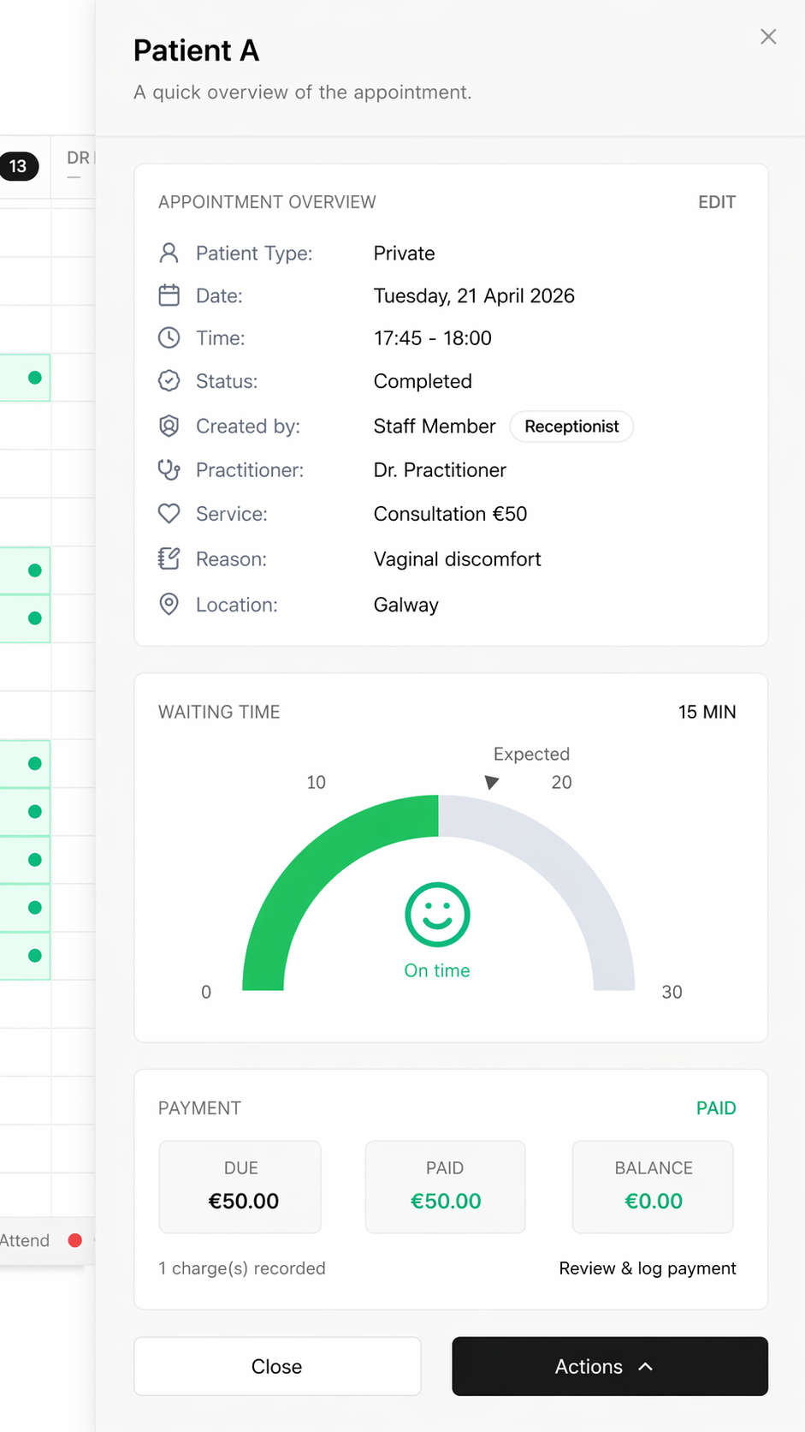Click the Receptionist role badge
The image size is (805, 1432).
pyautogui.click(x=571, y=427)
